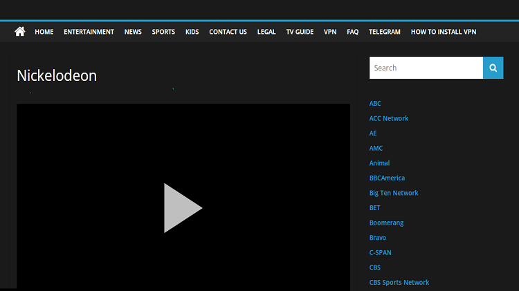Open the CONTACT US page
This screenshot has height=291, width=519.
tap(228, 32)
